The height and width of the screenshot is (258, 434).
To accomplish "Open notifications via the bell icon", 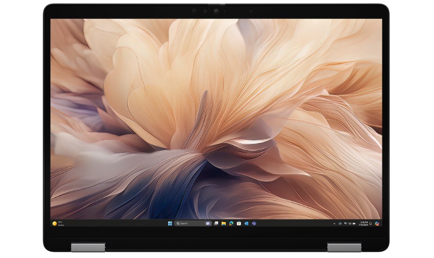I will [371, 223].
